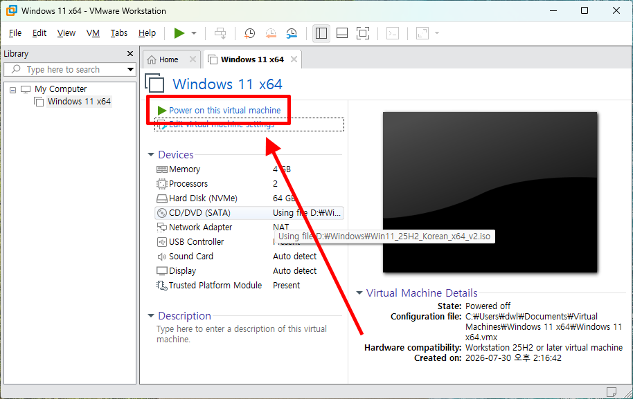The image size is (633, 399).
Task: Select Windows 11 x64 in library tree
Action: tap(79, 102)
